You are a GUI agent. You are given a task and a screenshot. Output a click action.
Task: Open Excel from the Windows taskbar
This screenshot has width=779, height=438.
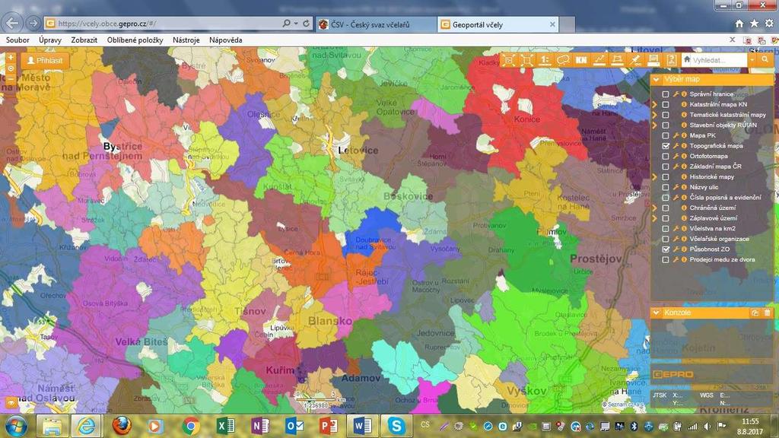[x=225, y=426]
